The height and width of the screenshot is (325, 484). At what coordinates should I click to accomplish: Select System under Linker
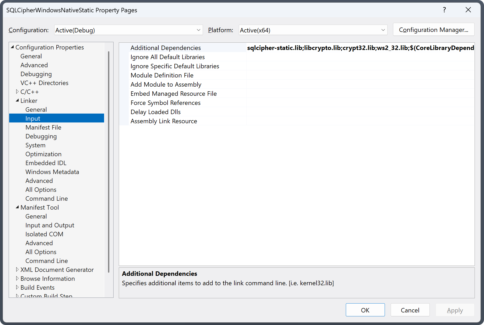point(35,145)
